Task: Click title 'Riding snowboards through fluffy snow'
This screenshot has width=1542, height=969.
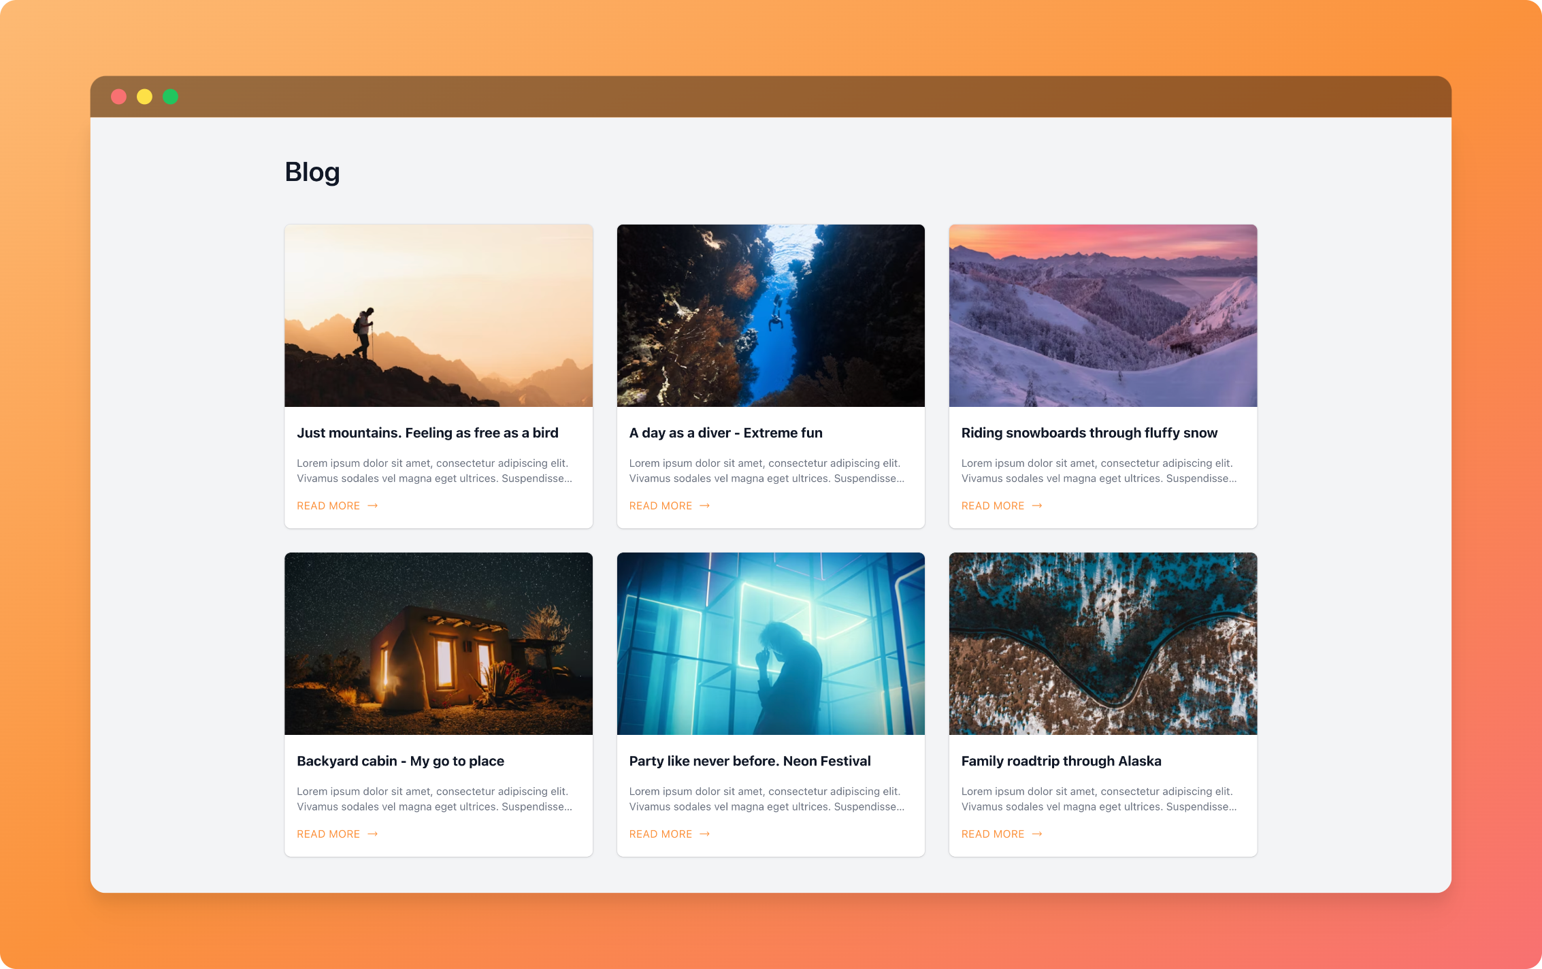Action: 1089,433
